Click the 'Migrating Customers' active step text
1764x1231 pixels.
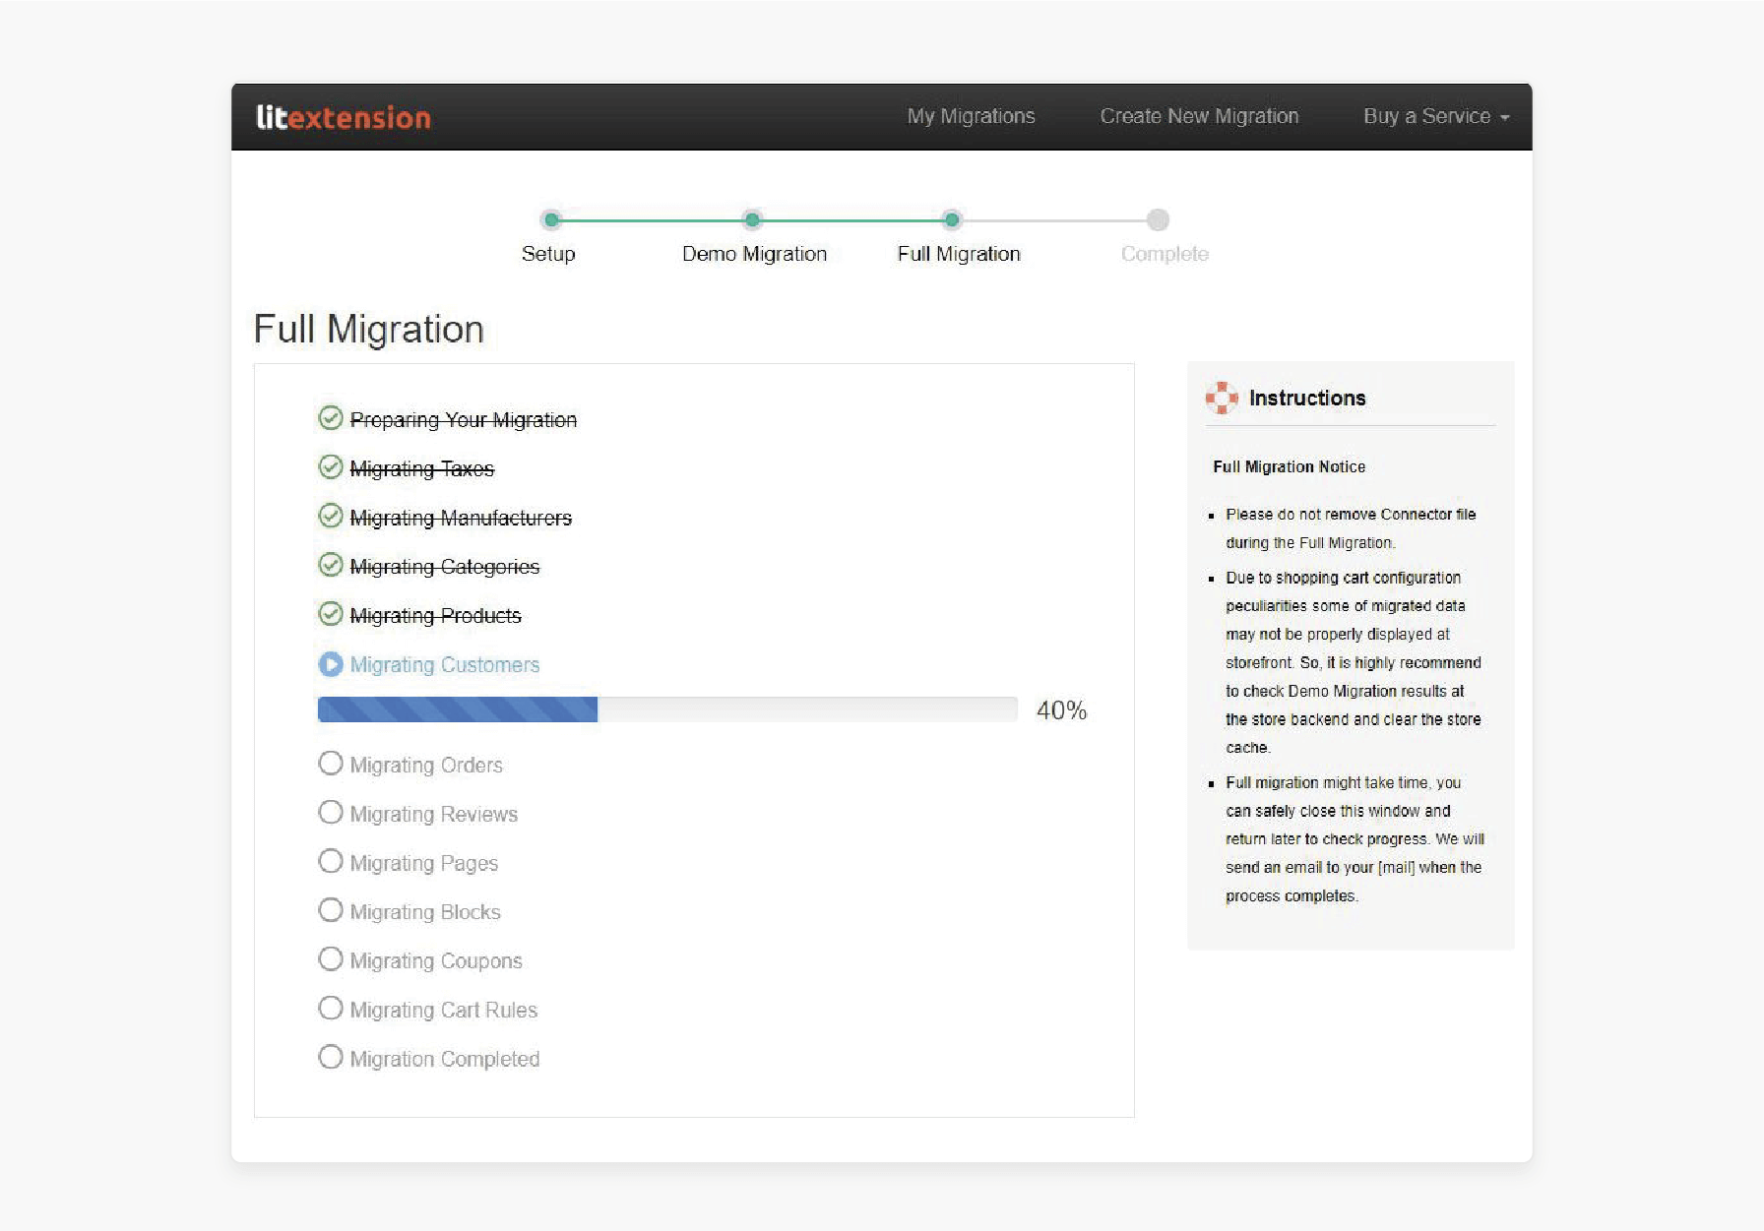coord(445,665)
